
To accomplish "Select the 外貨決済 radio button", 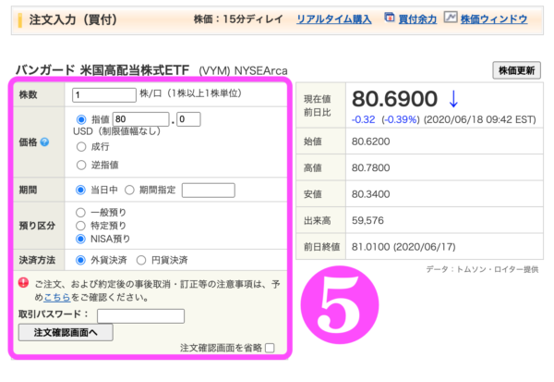I will pyautogui.click(x=80, y=260).
